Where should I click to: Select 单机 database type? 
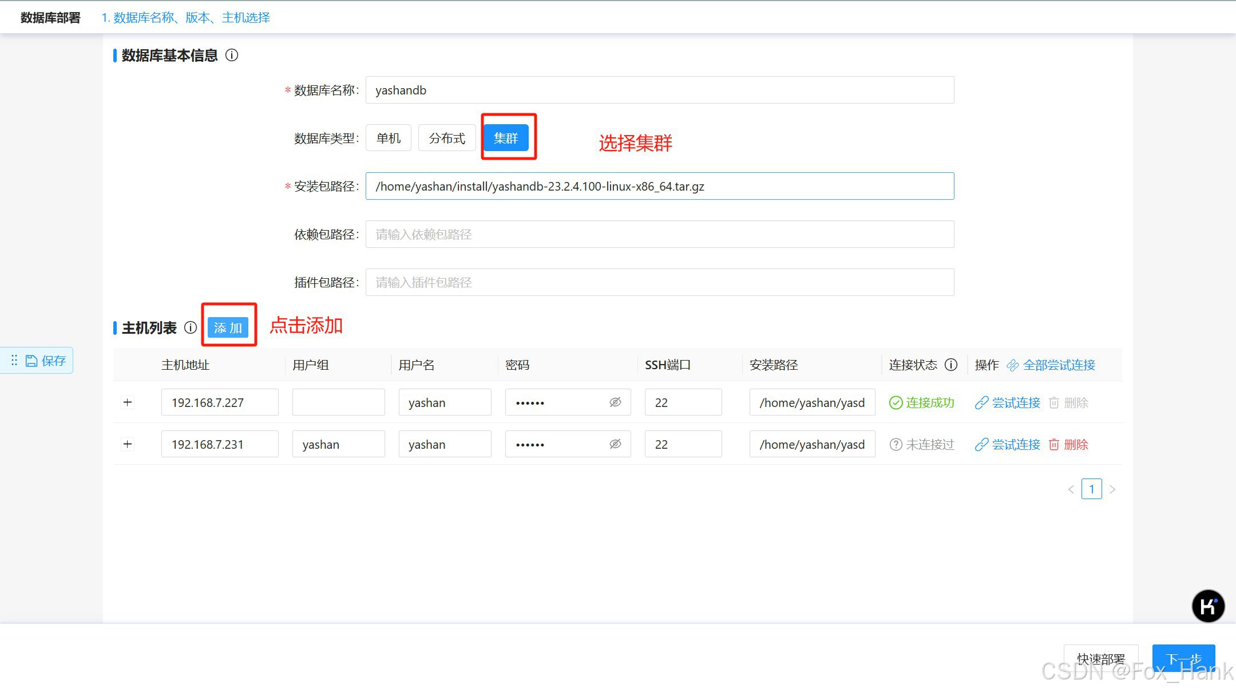click(389, 138)
